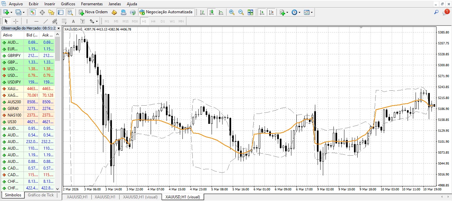
Task: Click the Market Watch scroll down arrow
Action: (x=58, y=188)
